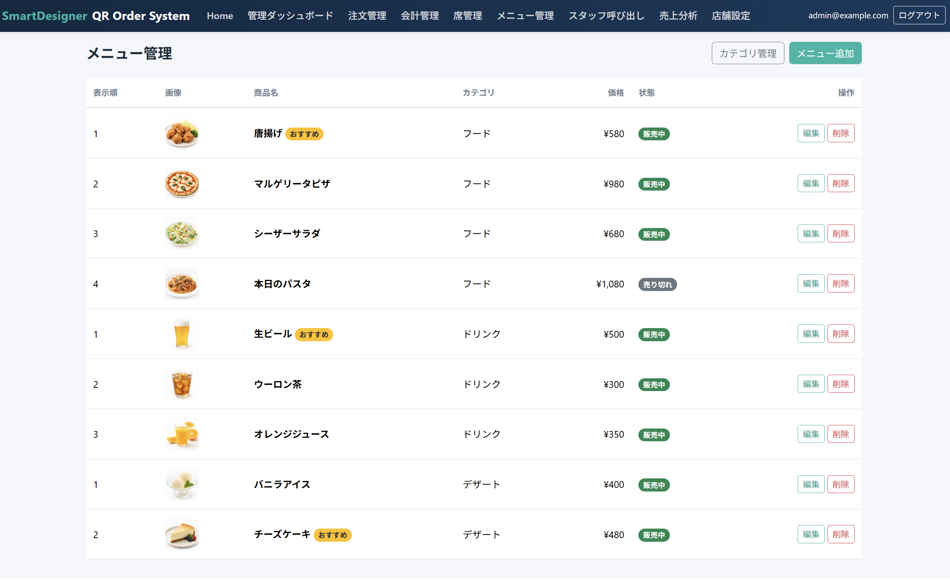Click 販売中 badge in 唐揚げ row
The height and width of the screenshot is (580, 950).
pos(654,134)
